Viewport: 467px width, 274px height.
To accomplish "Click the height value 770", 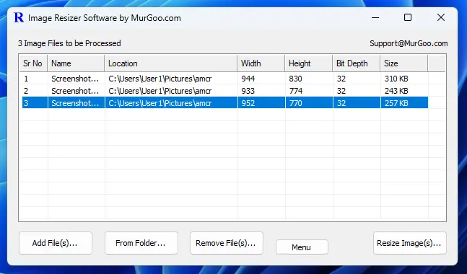I will coord(295,103).
